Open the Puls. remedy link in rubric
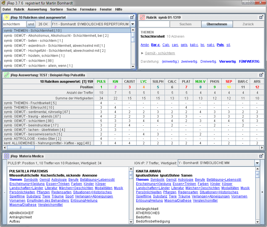The height and width of the screenshot is (227, 267). [220, 45]
